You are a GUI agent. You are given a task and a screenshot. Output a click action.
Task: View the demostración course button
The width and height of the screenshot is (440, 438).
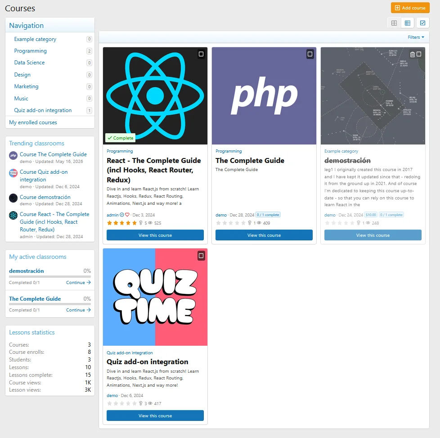[373, 235]
